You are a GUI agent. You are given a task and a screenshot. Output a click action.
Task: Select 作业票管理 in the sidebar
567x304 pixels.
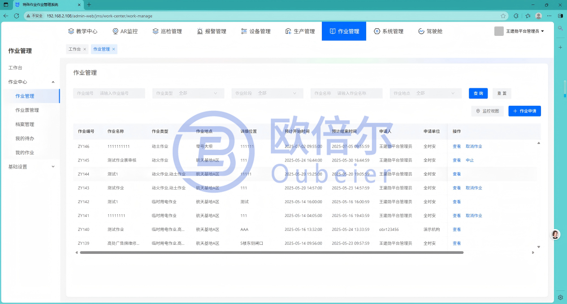click(x=27, y=110)
